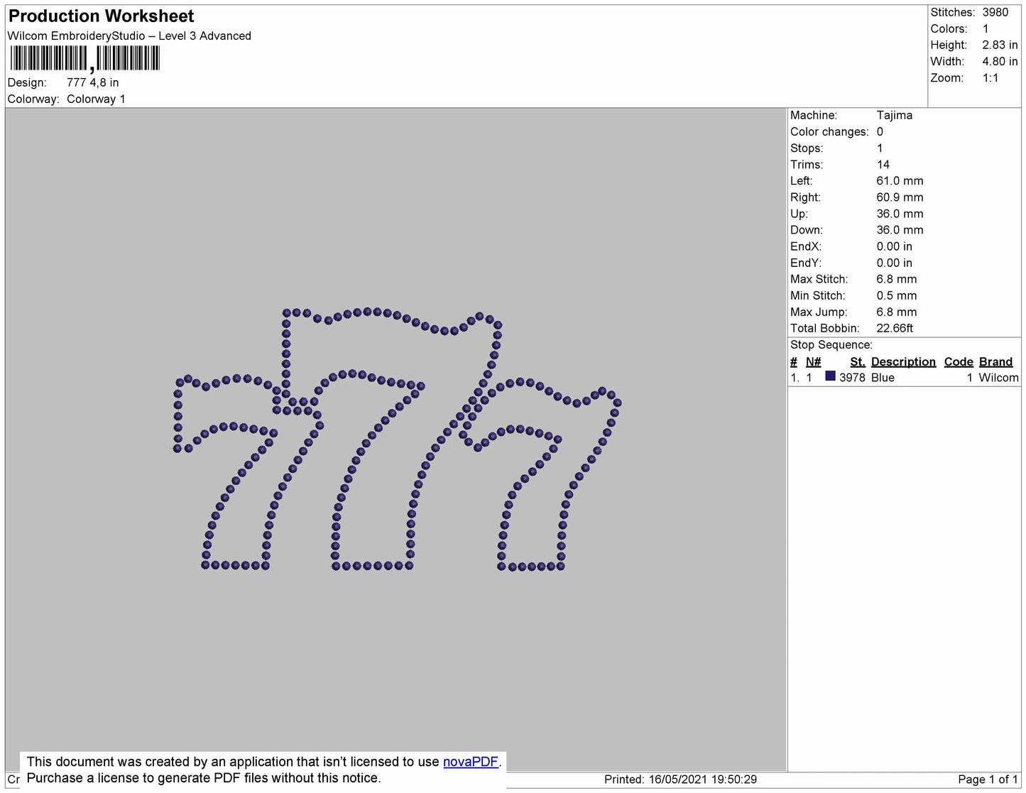Click the 'Brand' column header
Screen dimensions: 1026x793
tap(995, 361)
